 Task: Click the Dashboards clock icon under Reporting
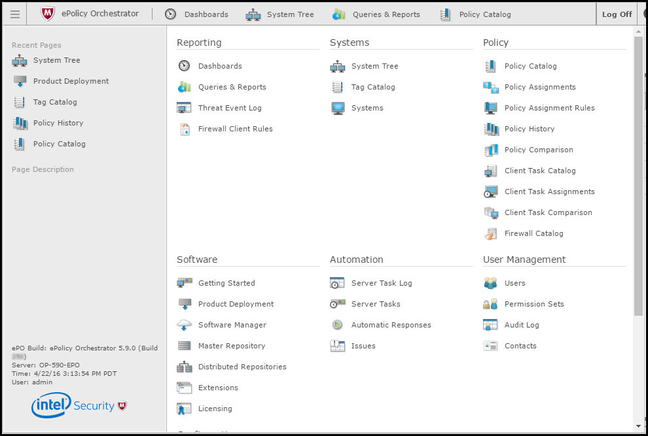184,66
